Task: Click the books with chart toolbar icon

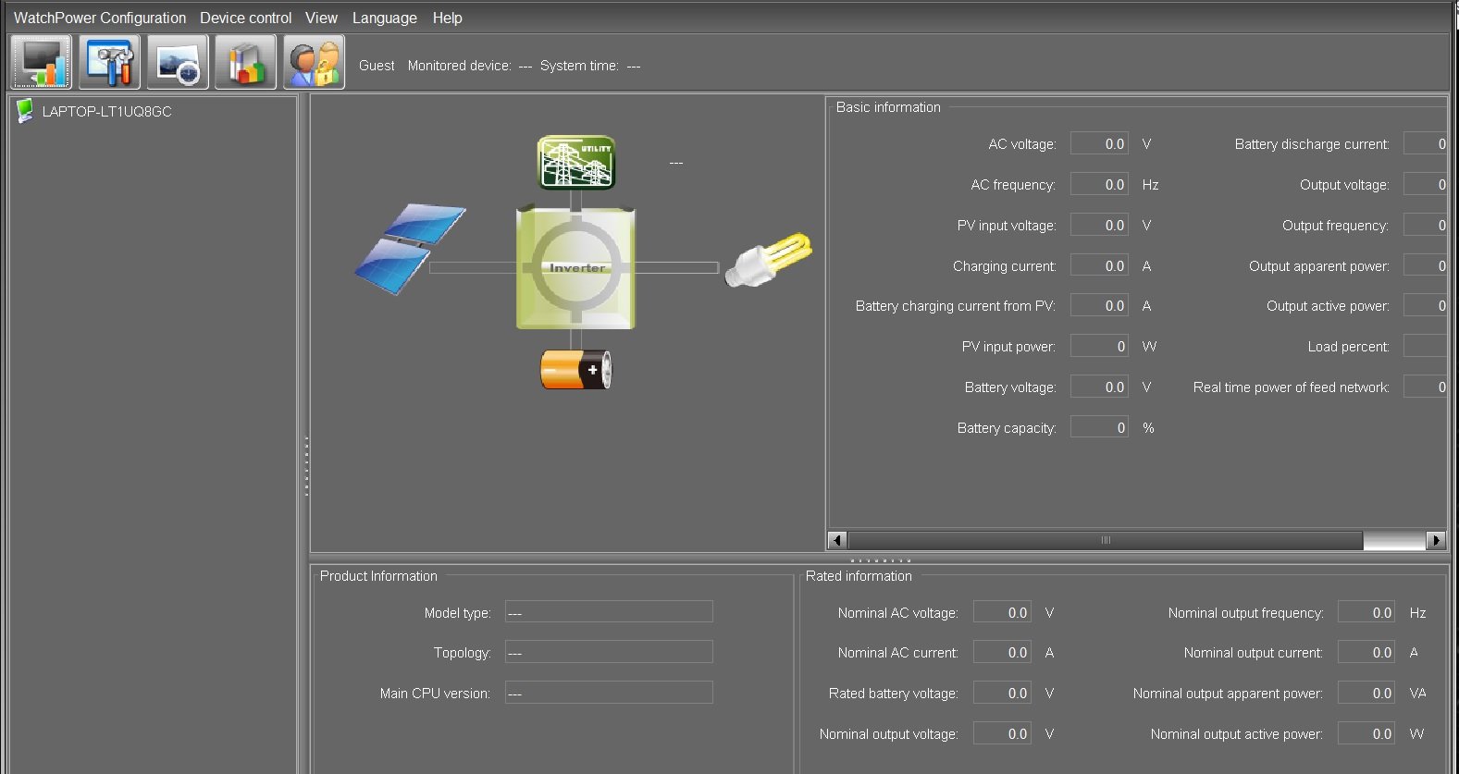Action: (246, 63)
